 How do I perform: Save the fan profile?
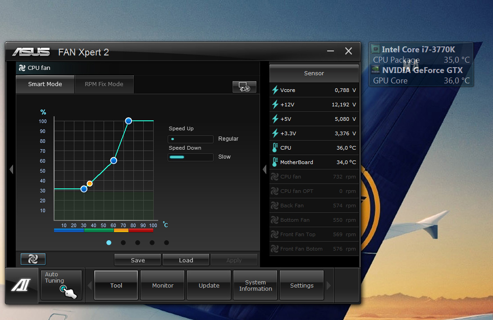pos(138,260)
